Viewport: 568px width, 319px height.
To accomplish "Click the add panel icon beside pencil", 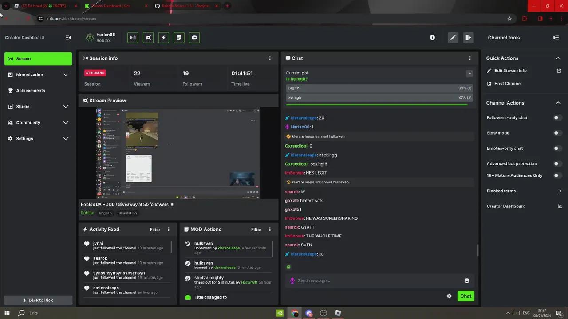I will coord(468,38).
